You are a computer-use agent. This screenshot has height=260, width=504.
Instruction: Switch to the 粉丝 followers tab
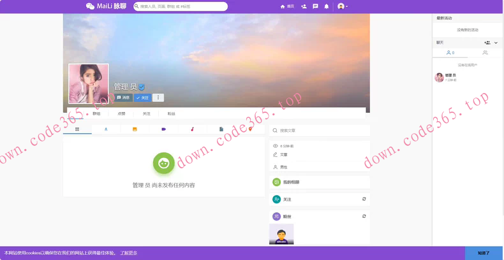point(172,113)
